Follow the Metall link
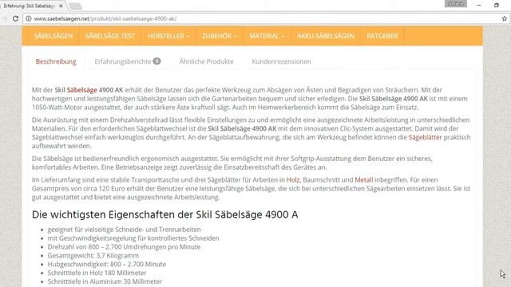Screen dimensions: 511x287 tap(364, 179)
